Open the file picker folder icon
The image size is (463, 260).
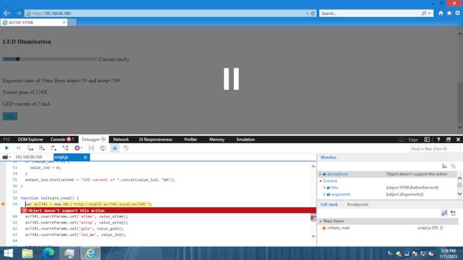pyautogui.click(x=6, y=157)
